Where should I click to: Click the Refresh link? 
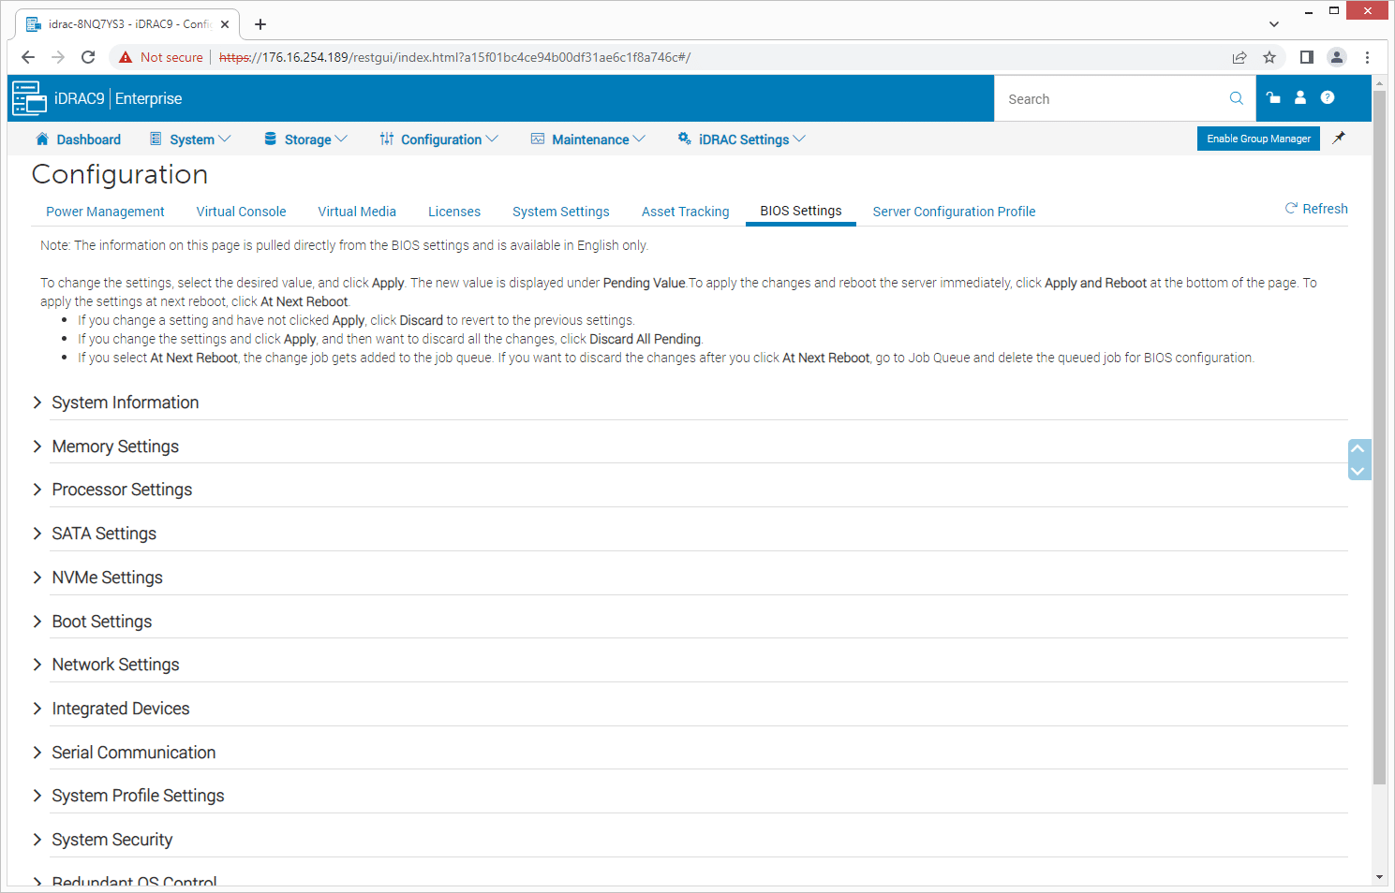click(x=1316, y=209)
